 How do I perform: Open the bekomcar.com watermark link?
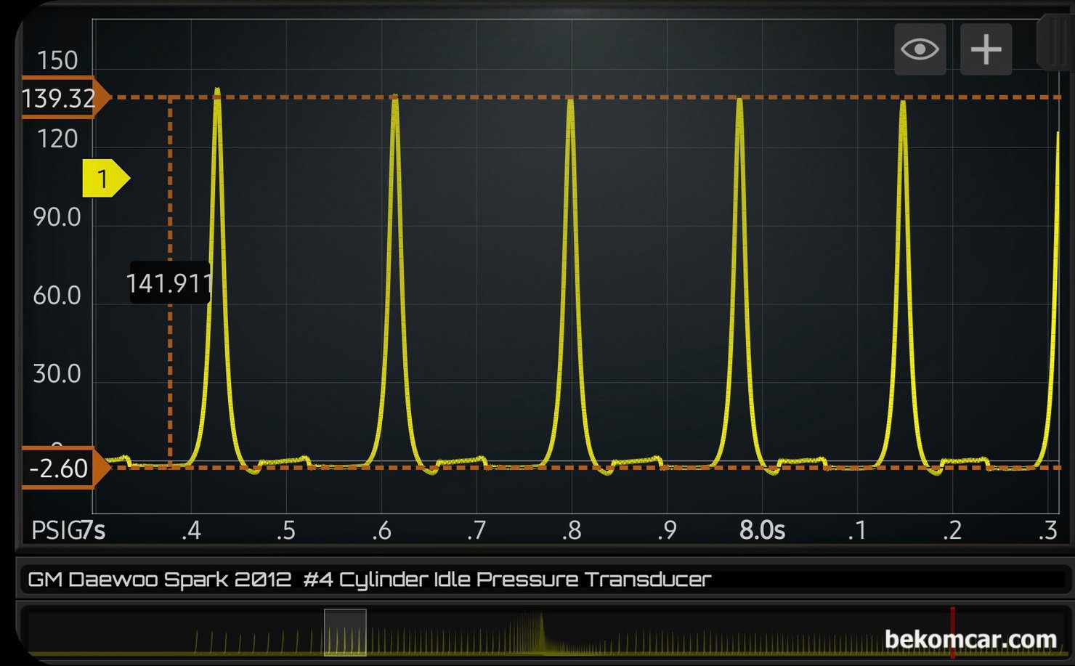point(970,639)
